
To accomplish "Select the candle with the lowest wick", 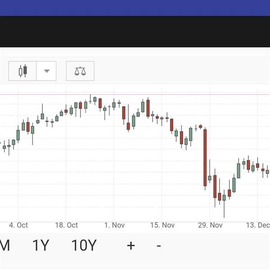I will 224,204.
